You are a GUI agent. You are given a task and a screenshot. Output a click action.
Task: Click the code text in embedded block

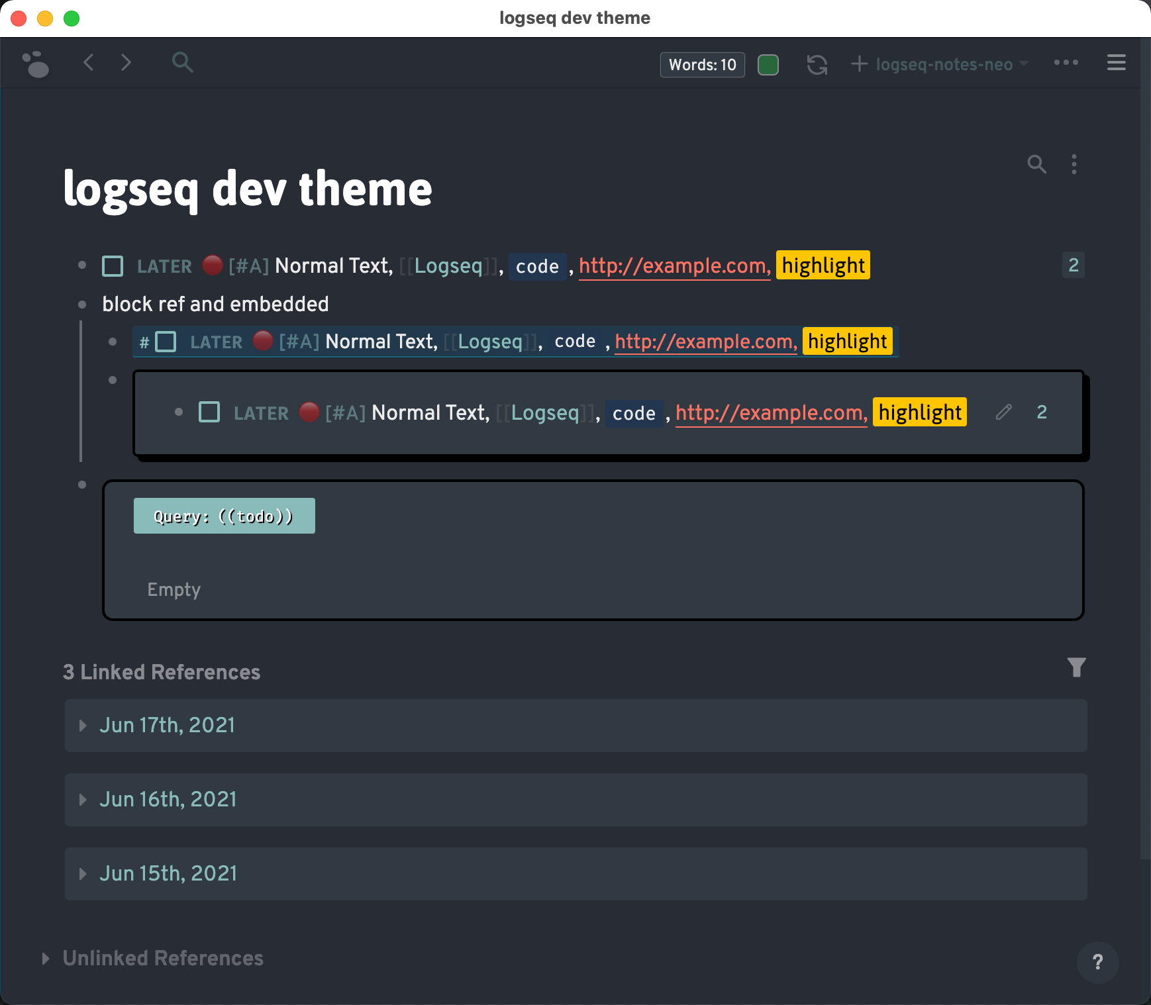point(634,414)
